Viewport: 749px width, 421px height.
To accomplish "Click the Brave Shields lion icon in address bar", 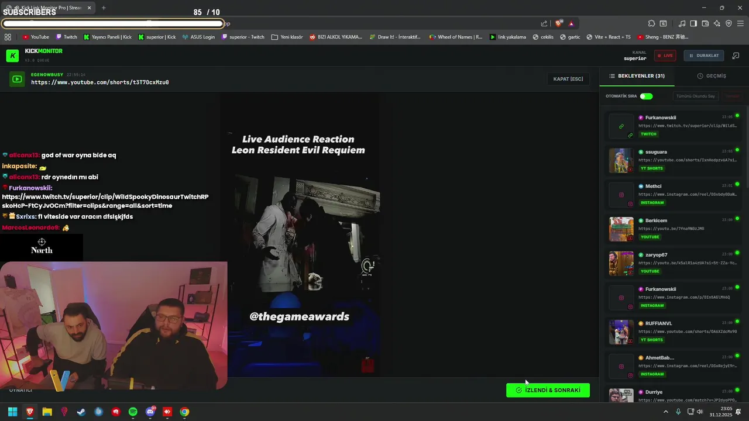I will 559,23.
